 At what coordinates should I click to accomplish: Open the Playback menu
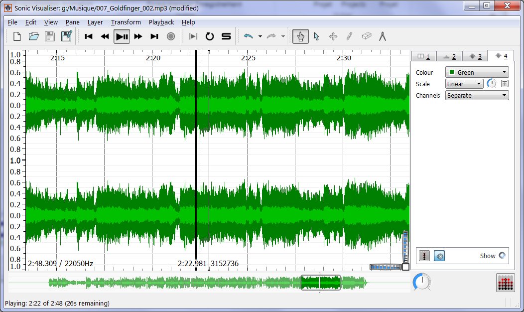(161, 22)
